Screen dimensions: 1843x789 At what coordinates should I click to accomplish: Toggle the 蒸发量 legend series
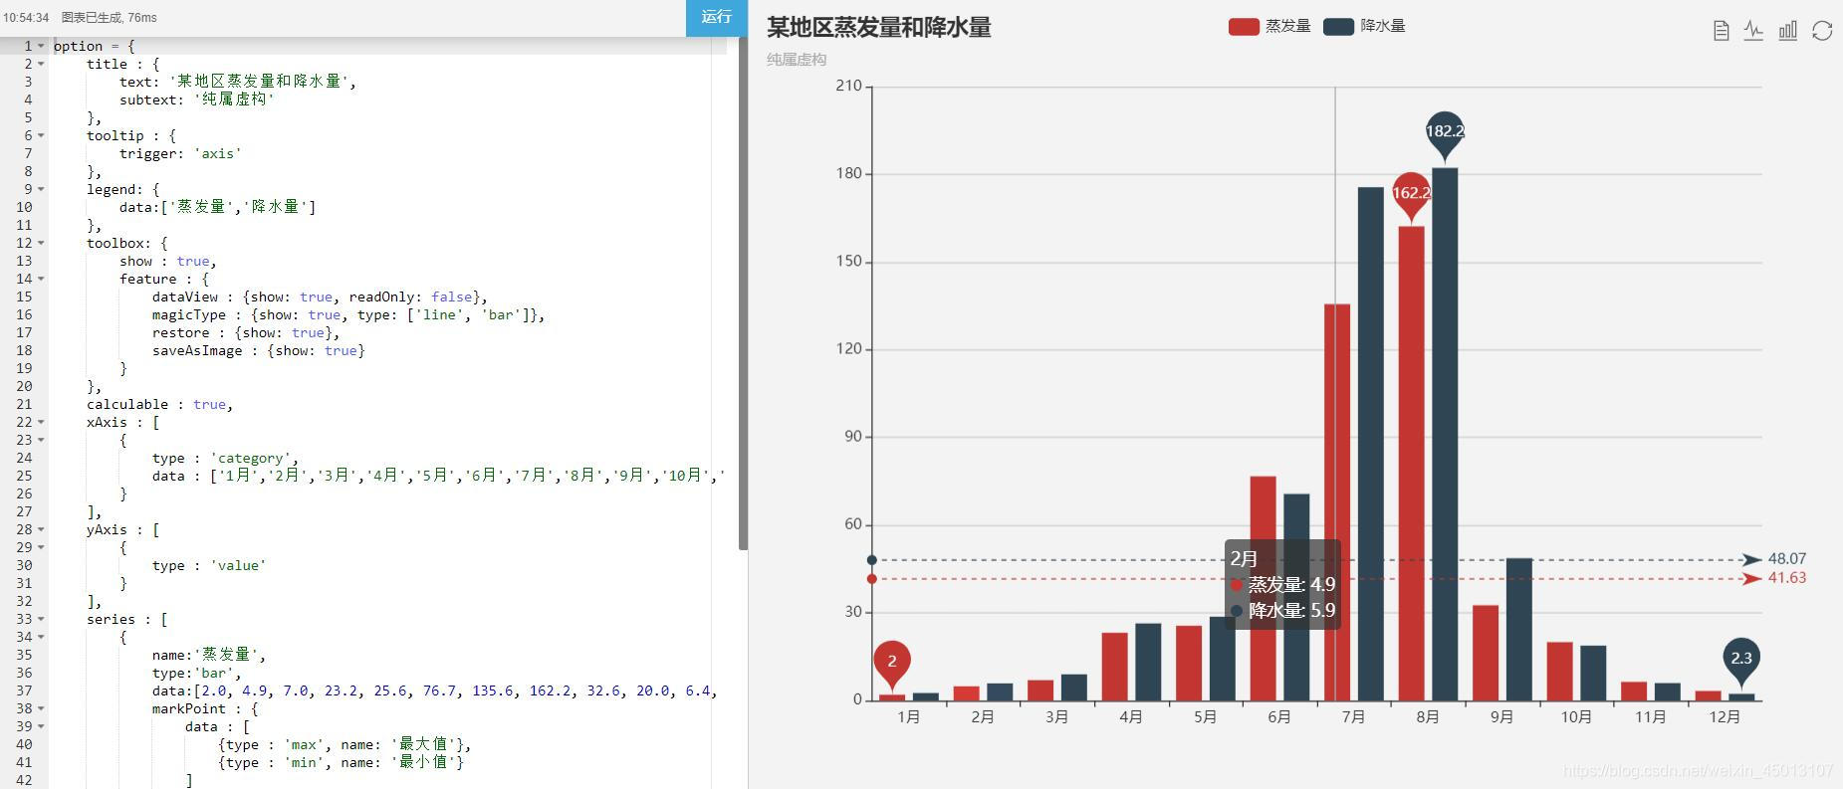(1269, 26)
